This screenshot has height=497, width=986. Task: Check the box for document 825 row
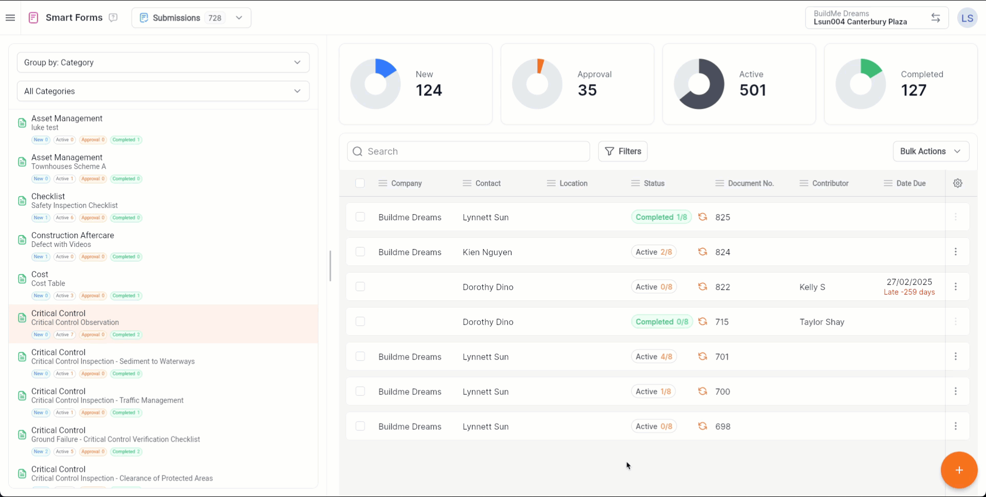[x=360, y=217]
